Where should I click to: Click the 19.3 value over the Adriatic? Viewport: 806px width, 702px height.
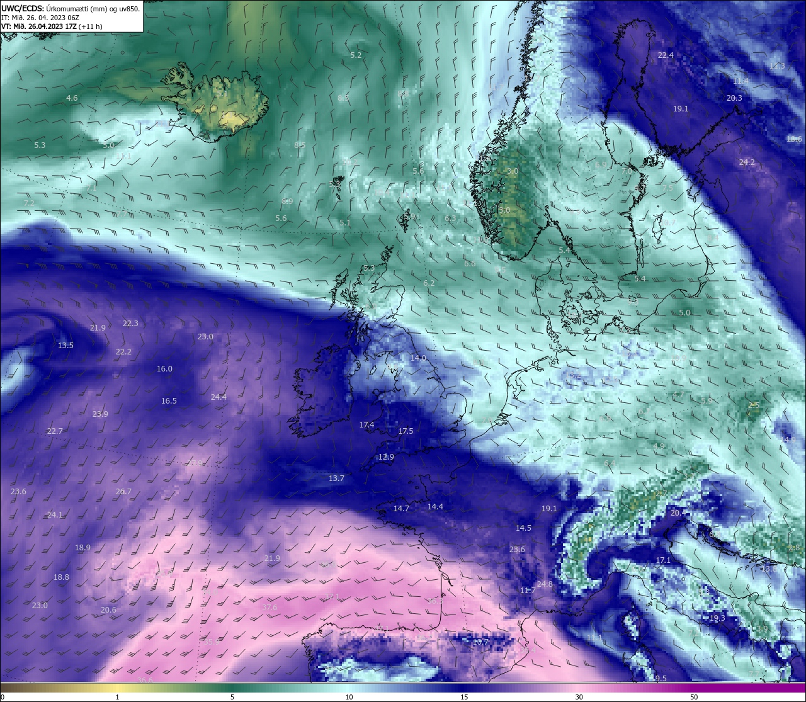(717, 618)
